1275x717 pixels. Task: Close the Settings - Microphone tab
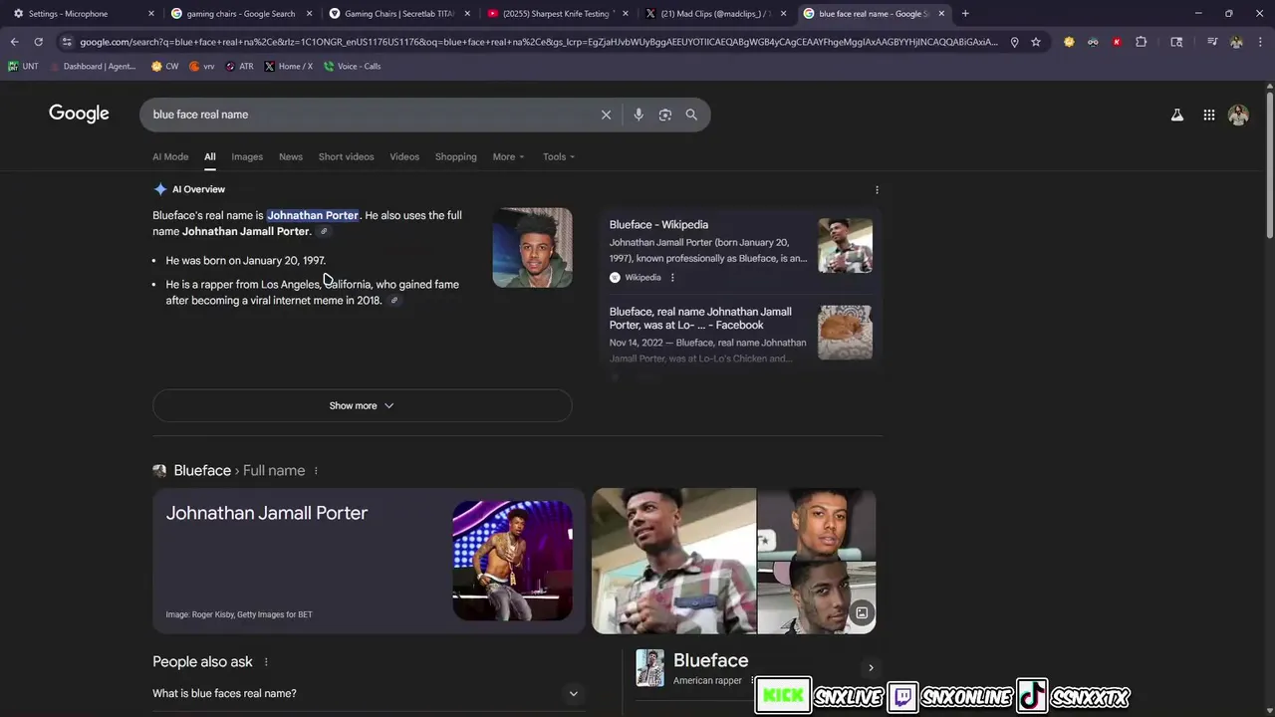pos(151,14)
